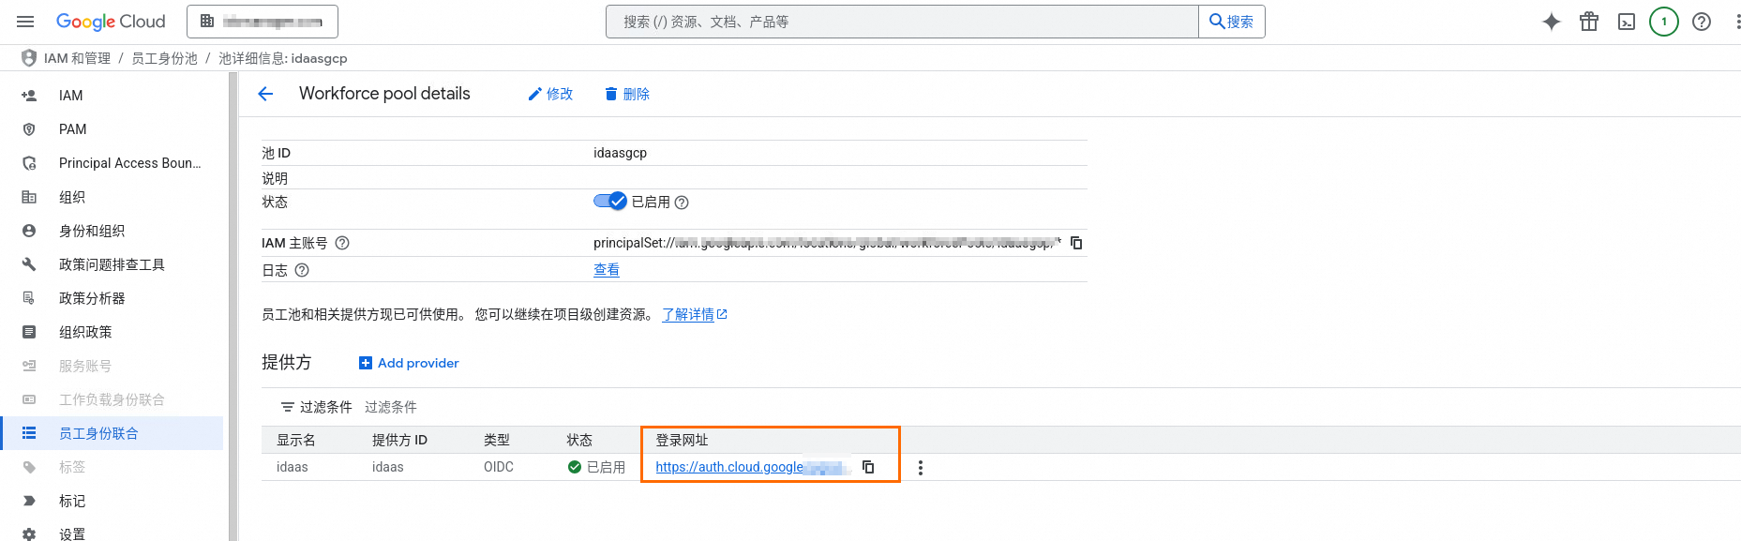The image size is (1741, 541).
Task: Select IAM in the sidebar
Action: click(113, 96)
